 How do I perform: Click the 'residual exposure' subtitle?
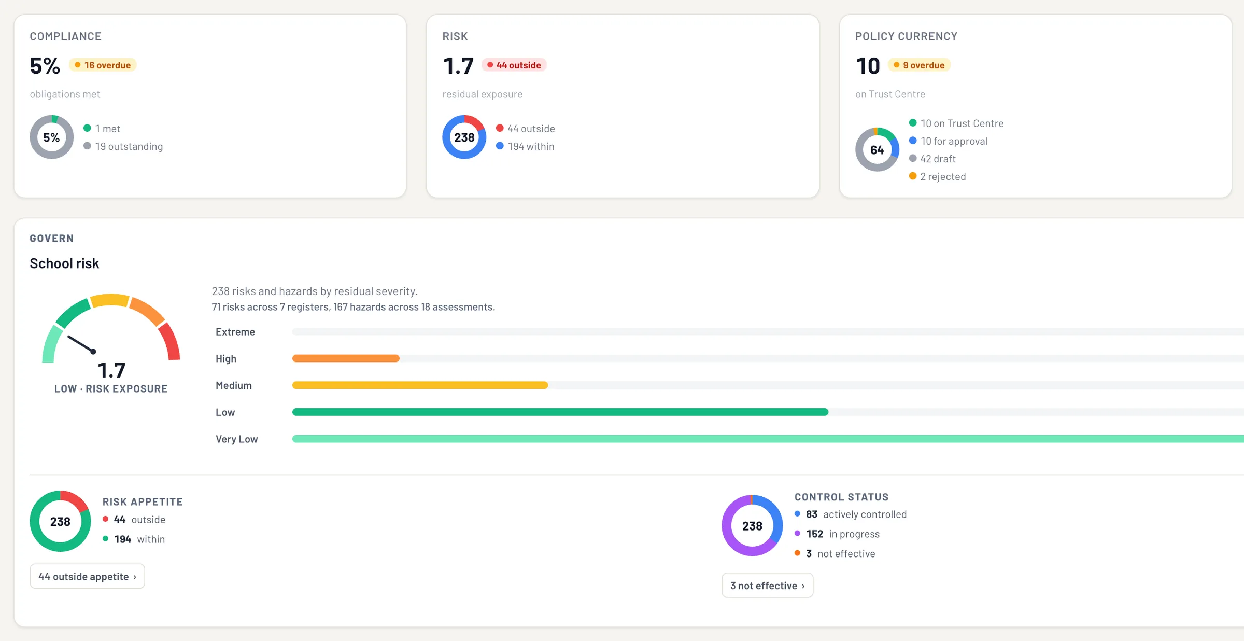click(482, 94)
